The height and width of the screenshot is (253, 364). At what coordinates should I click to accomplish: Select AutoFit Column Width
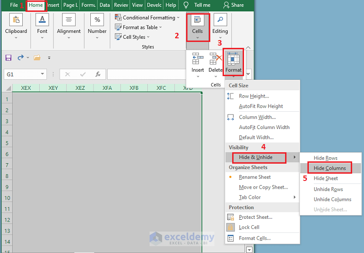[263, 127]
